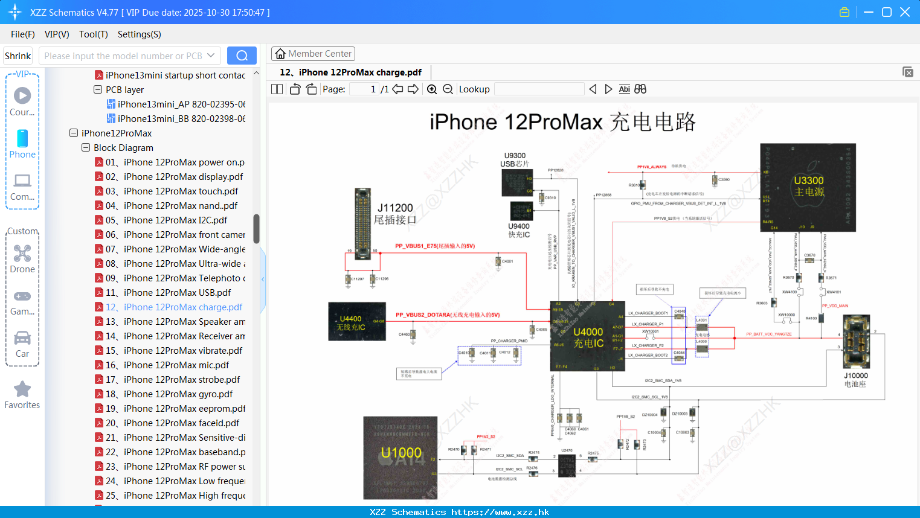
Task: Open 02 iPhone 12ProMax display.pdf
Action: [x=169, y=176]
